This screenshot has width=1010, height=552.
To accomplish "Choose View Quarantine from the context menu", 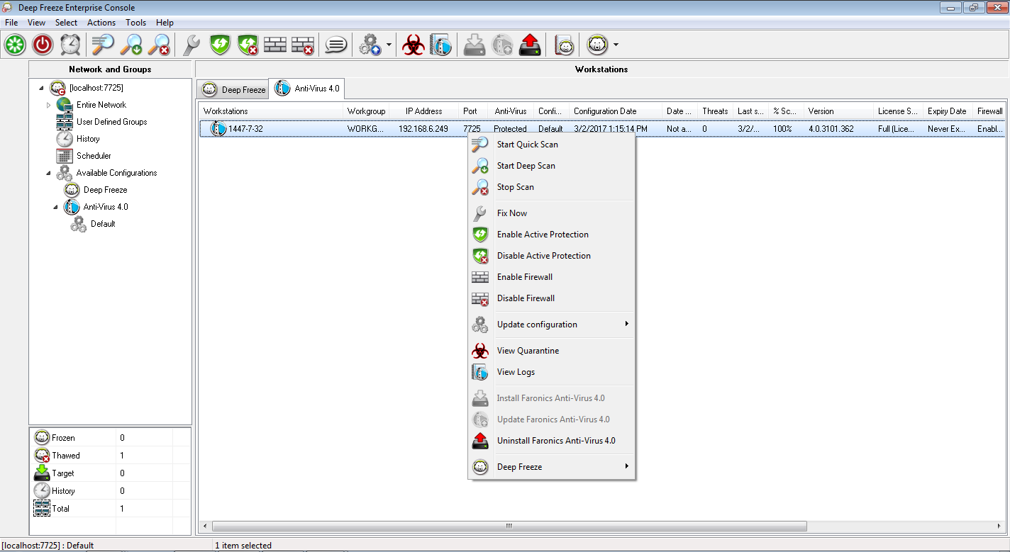I will [x=552, y=351].
